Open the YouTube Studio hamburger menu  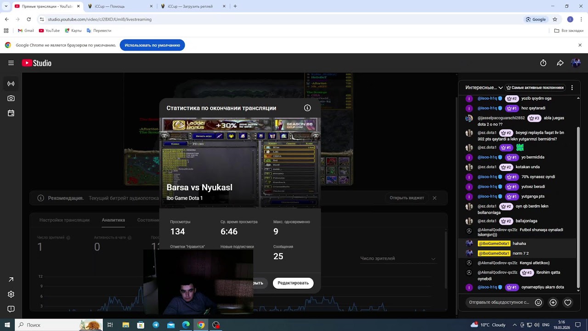coord(11,63)
